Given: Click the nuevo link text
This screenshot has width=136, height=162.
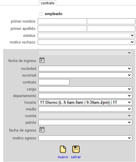Looking at the screenshot, I should (63, 157).
